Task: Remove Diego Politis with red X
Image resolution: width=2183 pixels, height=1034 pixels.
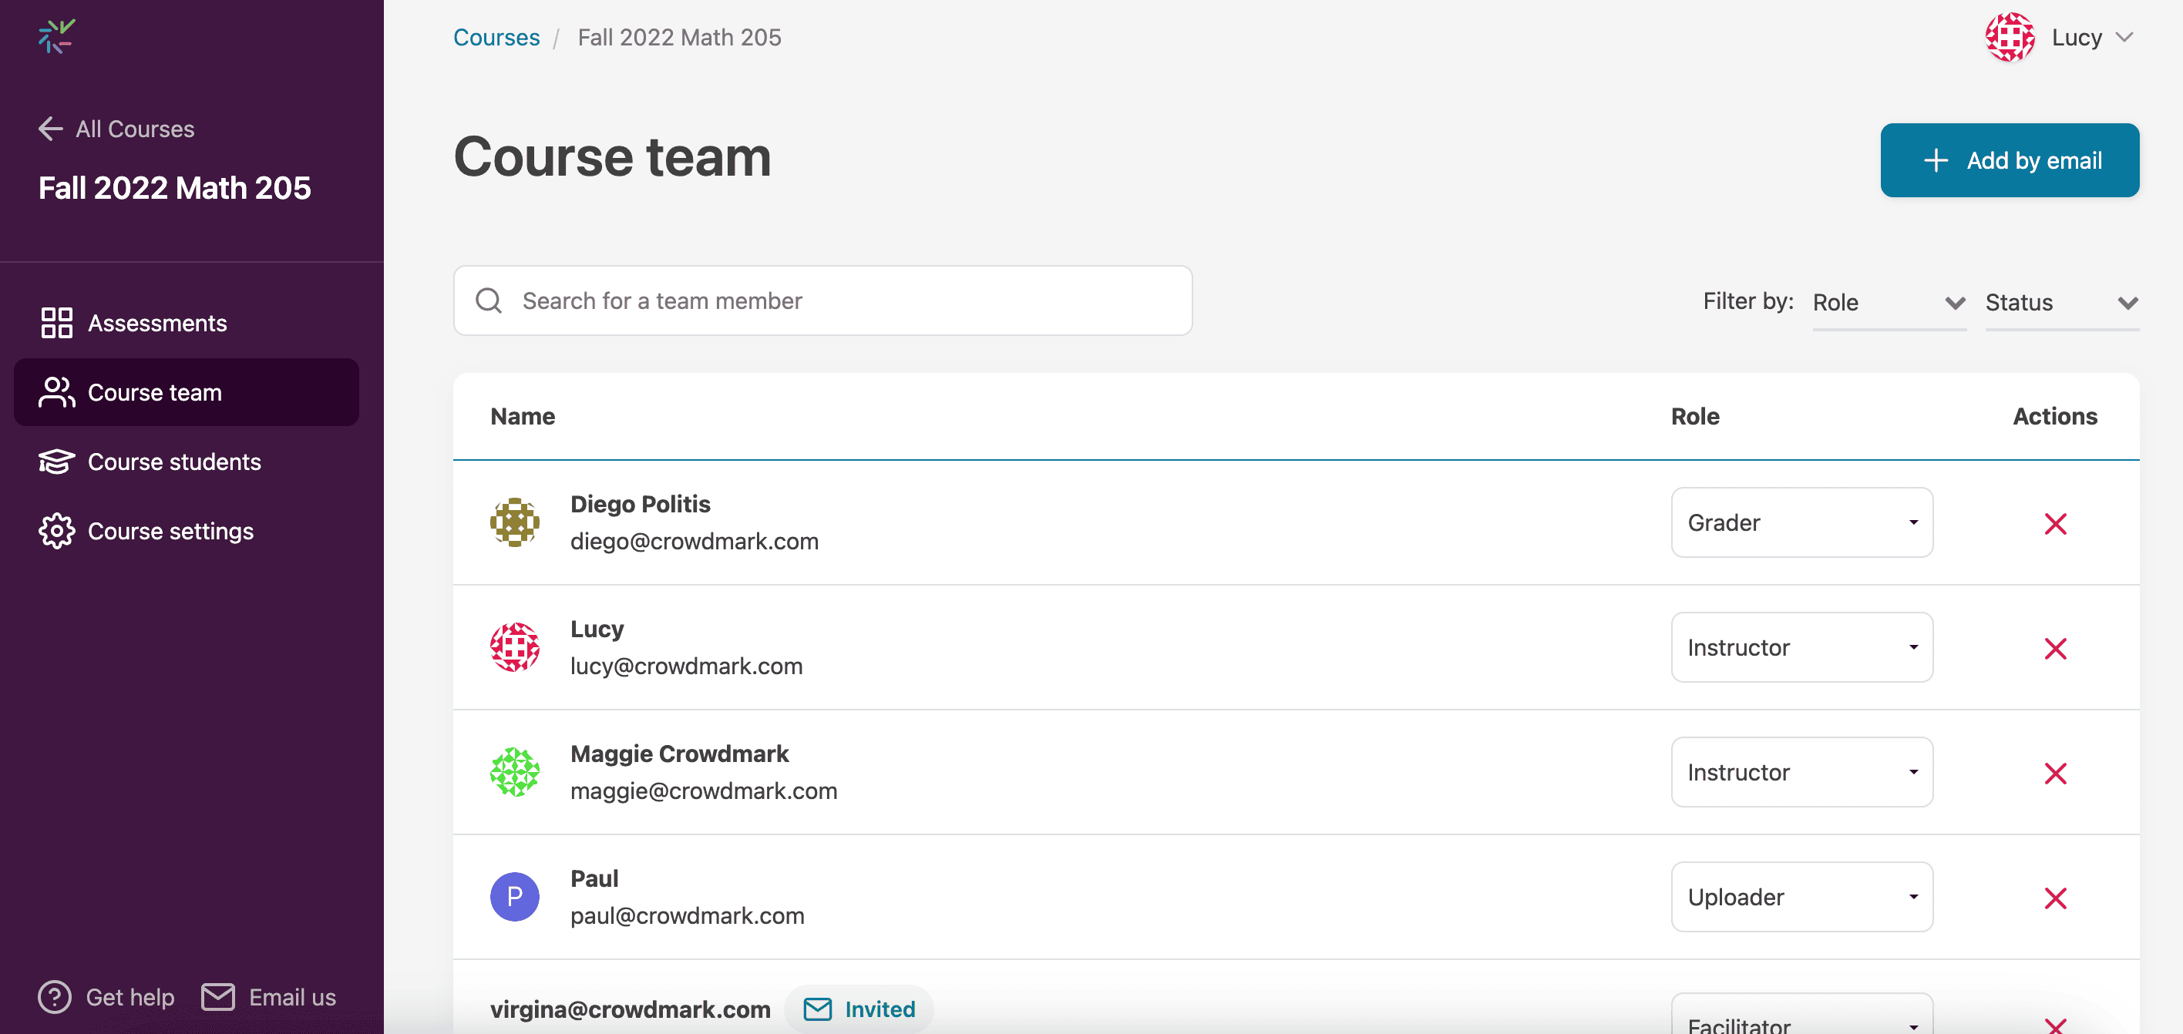Action: click(2054, 523)
